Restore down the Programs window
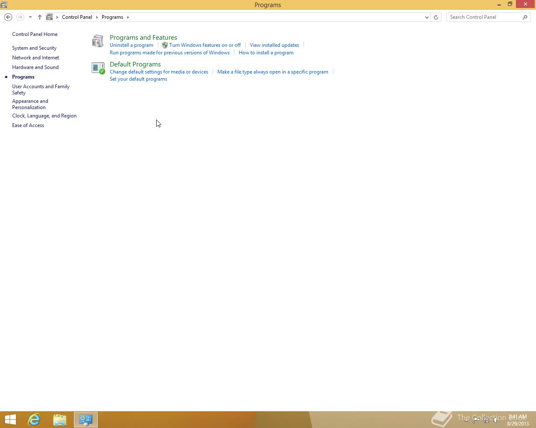Screen dimensions: 536x428 pyautogui.click(x=510, y=5)
